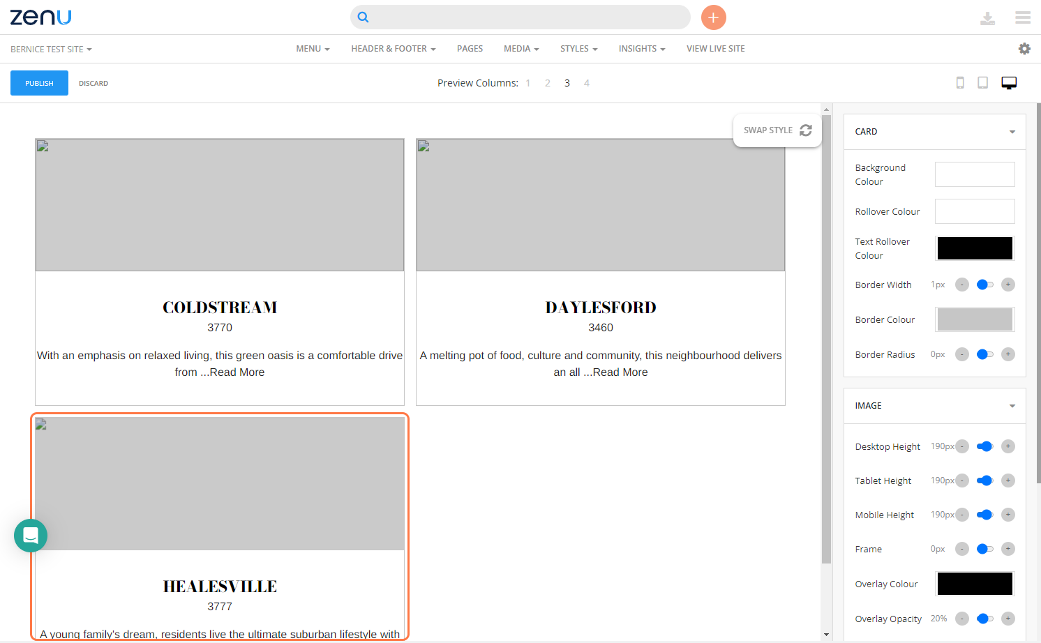The image size is (1041, 643).
Task: Open the BERNICE TEST SITE dropdown
Action: click(x=51, y=50)
